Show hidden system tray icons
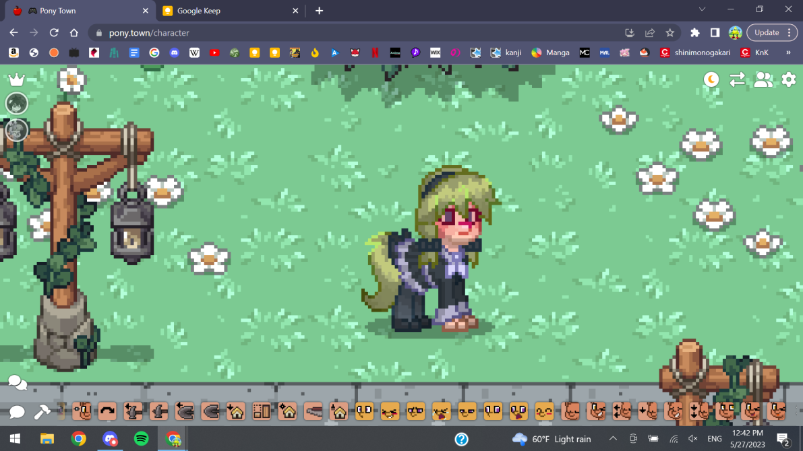This screenshot has width=803, height=451. pos(613,439)
